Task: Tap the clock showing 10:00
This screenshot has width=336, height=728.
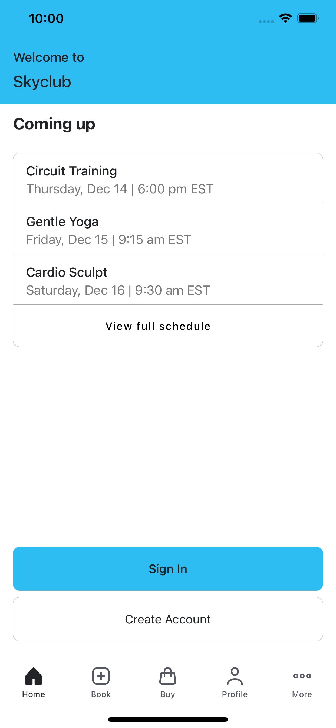Action: [46, 19]
